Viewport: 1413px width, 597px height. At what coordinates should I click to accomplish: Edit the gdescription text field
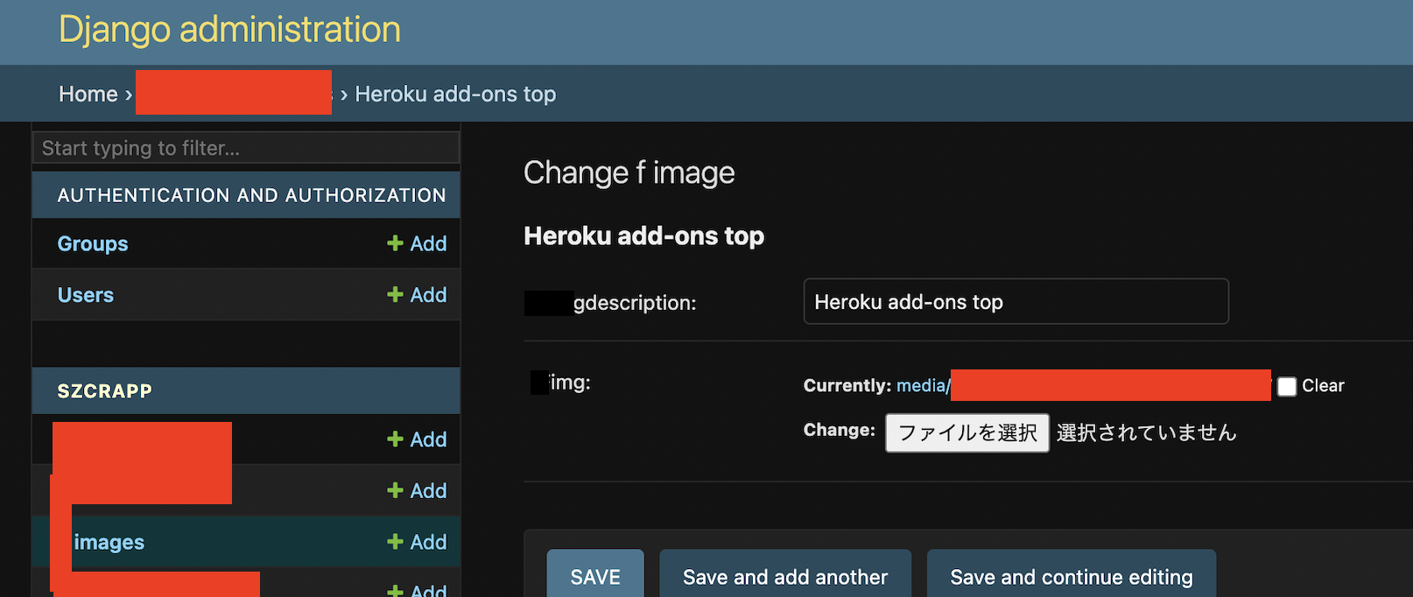coord(1016,302)
